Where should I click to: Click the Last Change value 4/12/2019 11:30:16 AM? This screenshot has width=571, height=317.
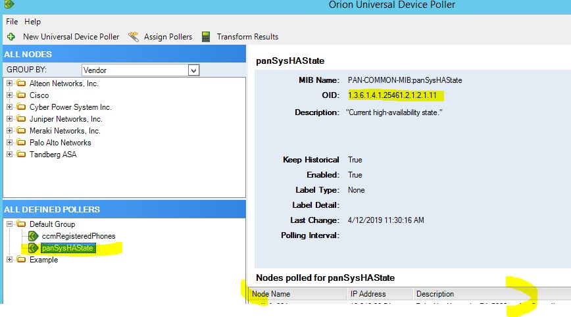386,220
